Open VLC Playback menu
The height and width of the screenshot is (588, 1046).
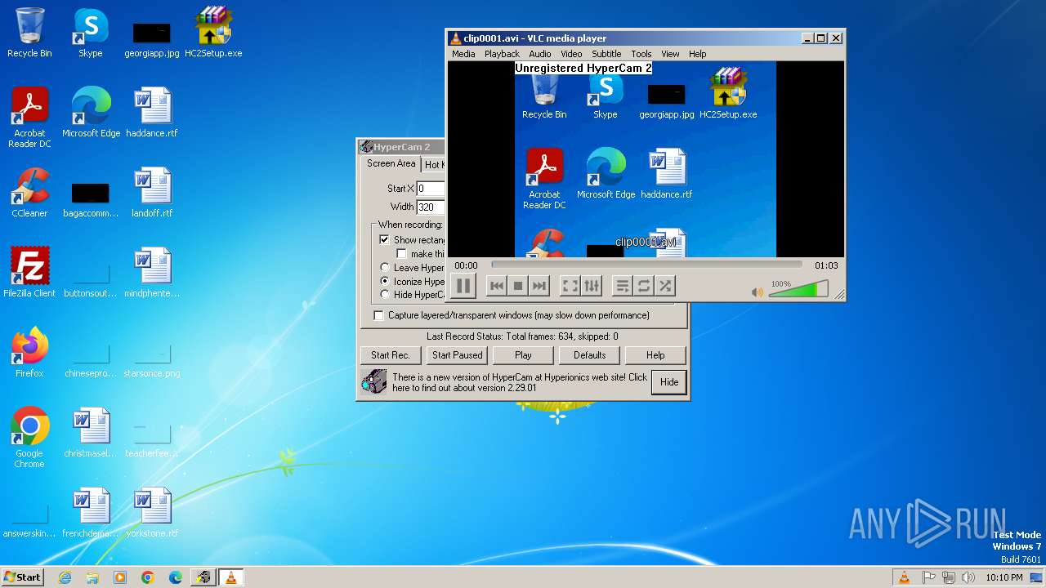[502, 54]
